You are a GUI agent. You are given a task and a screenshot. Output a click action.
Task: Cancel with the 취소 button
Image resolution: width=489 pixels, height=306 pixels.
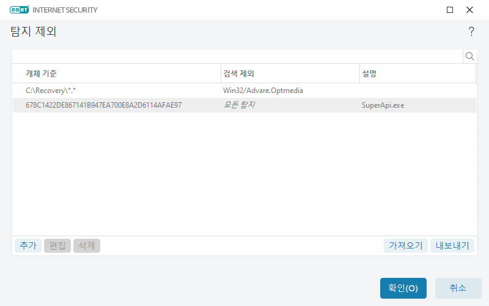[458, 288]
